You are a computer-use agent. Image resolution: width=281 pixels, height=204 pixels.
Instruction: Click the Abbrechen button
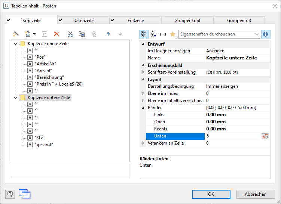coord(256,194)
